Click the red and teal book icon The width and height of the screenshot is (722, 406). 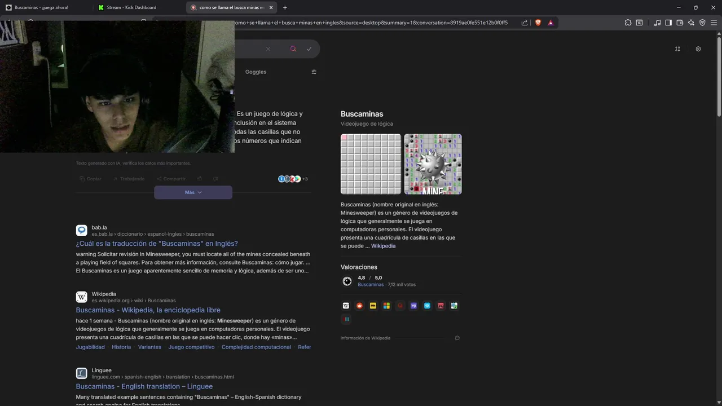coord(346,319)
